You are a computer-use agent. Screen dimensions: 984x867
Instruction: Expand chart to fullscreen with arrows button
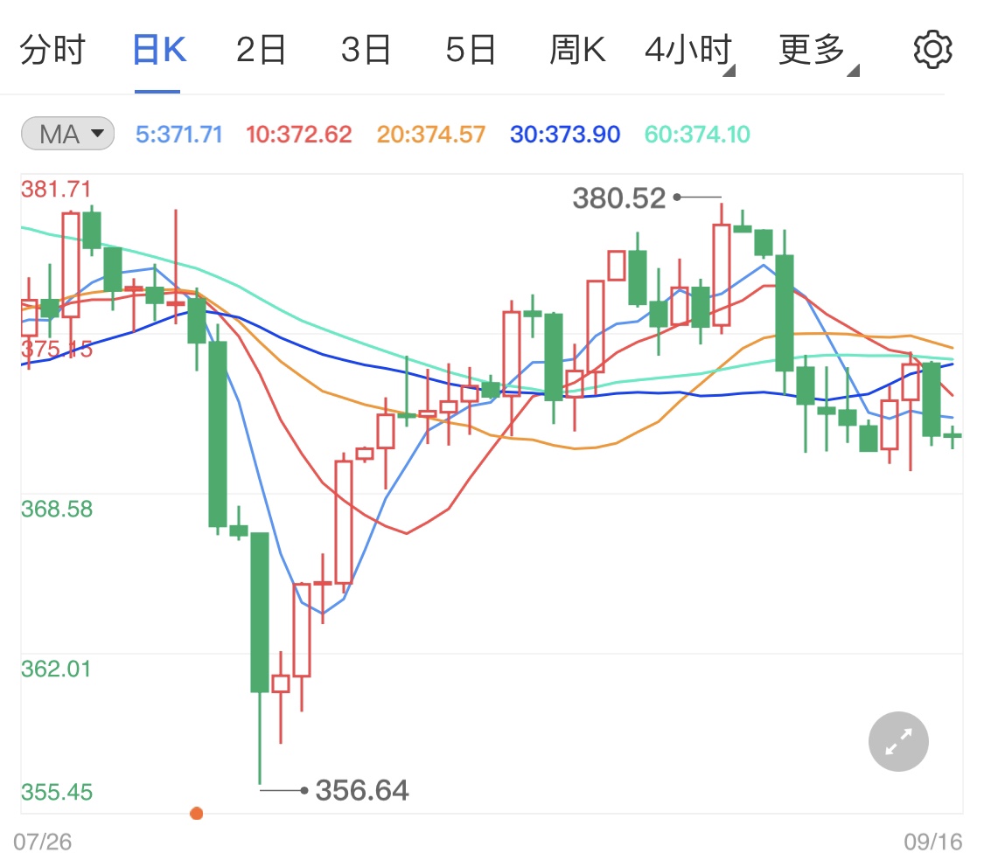(x=898, y=742)
